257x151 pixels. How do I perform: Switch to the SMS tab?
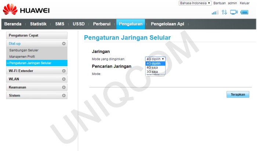click(x=59, y=24)
